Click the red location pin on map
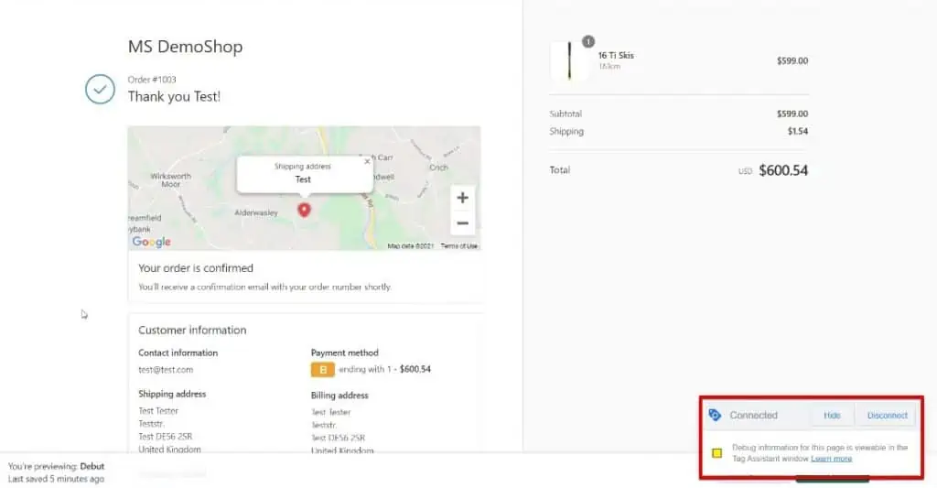Screen dimensions: 937x488 pos(304,210)
